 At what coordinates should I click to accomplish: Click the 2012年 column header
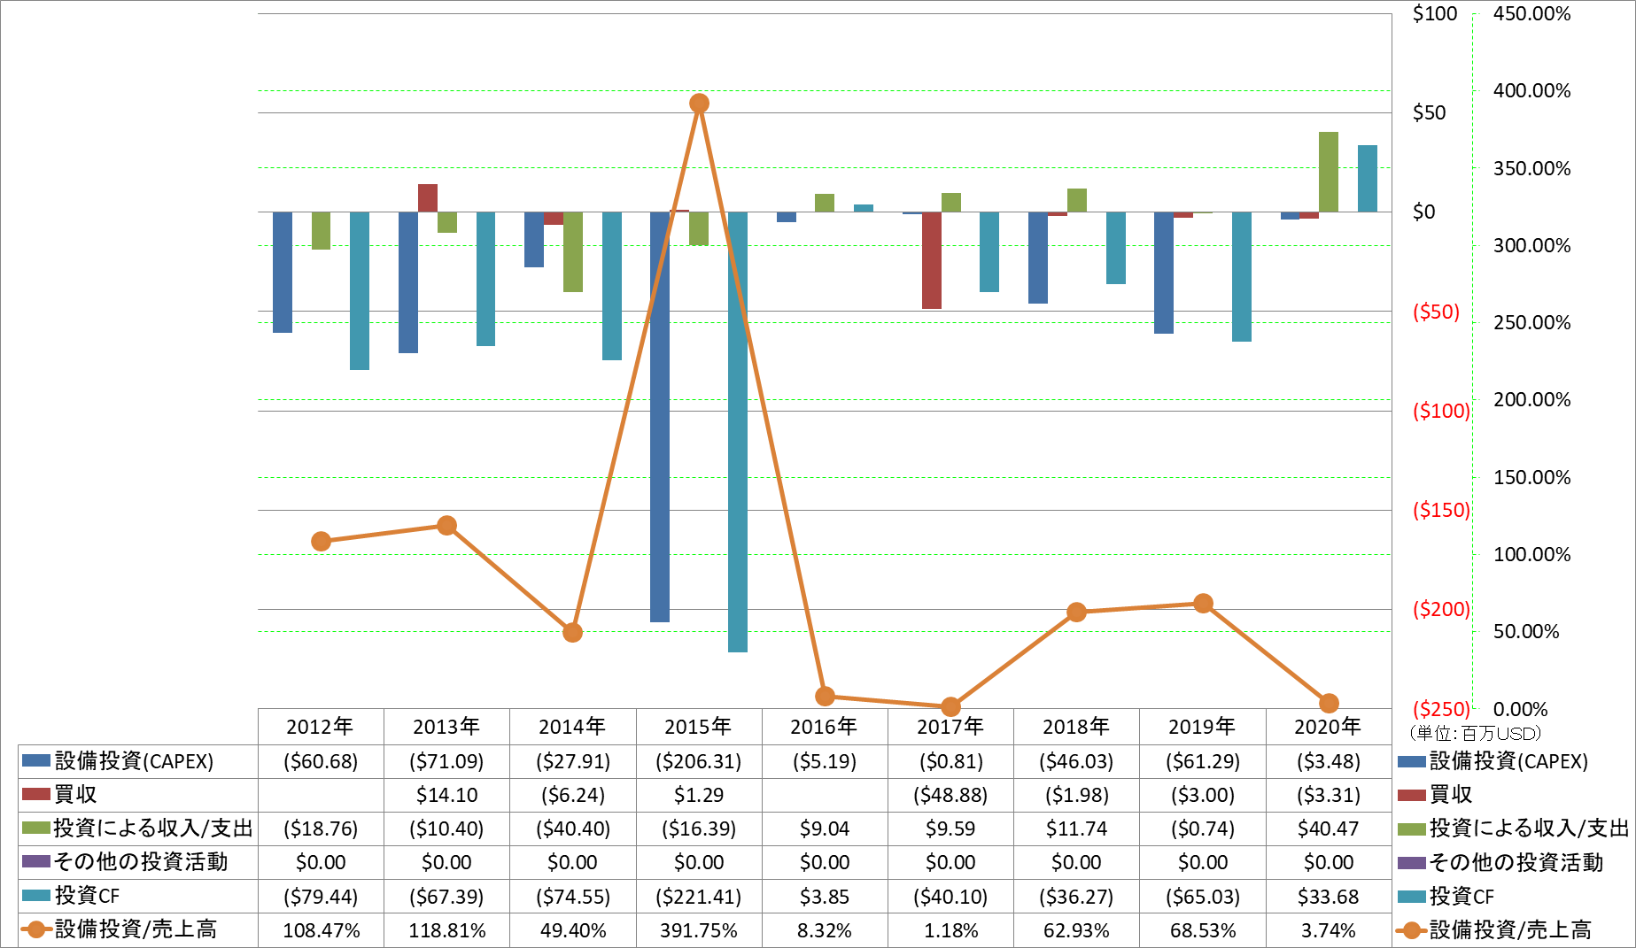pos(321,727)
